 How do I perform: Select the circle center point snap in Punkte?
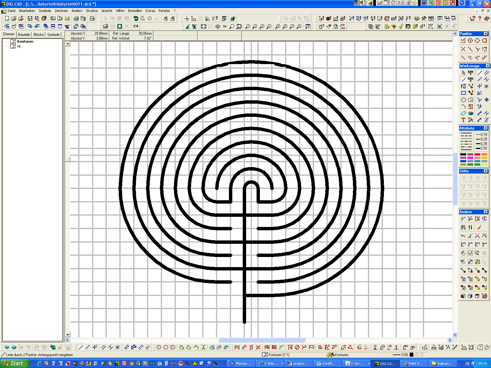coord(470,40)
